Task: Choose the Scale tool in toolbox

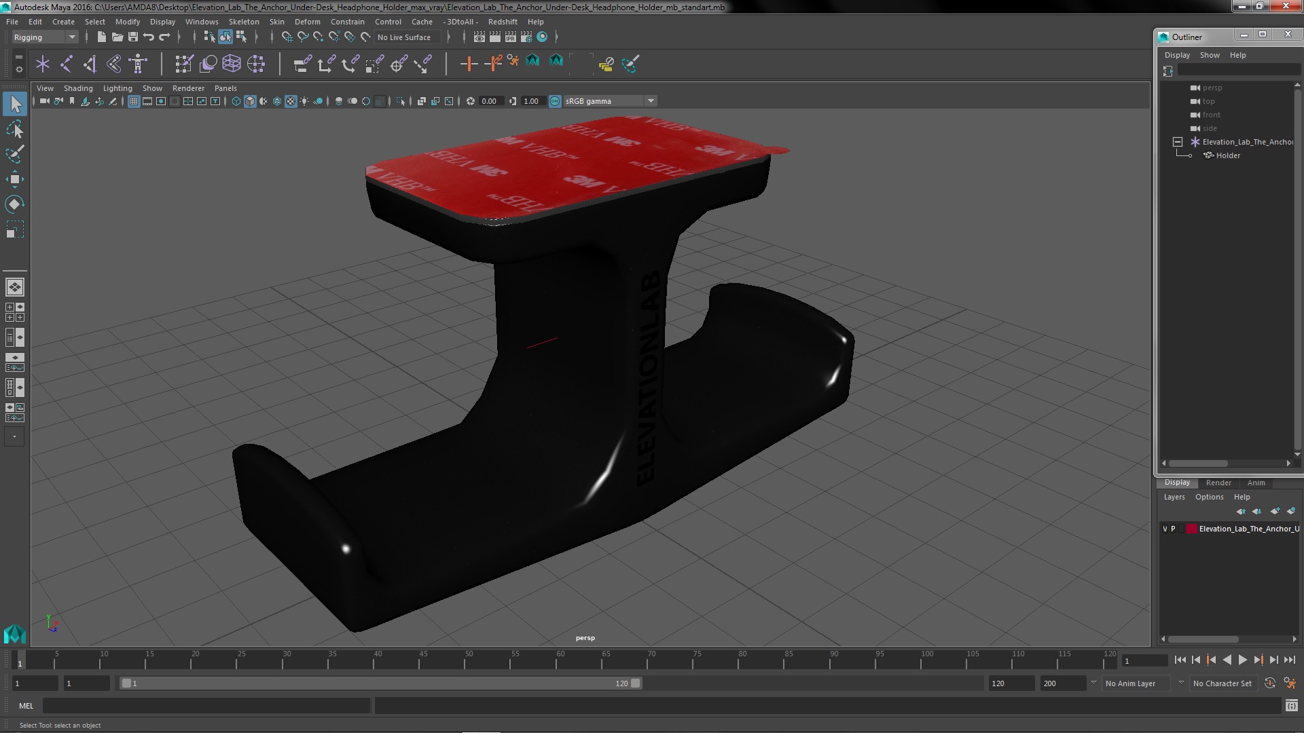Action: click(15, 229)
